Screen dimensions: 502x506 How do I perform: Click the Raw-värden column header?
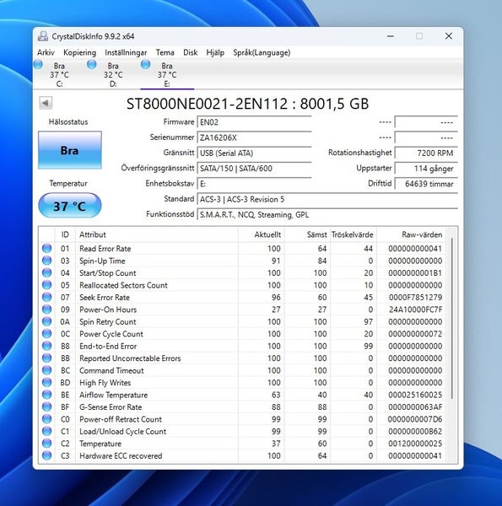coord(422,234)
